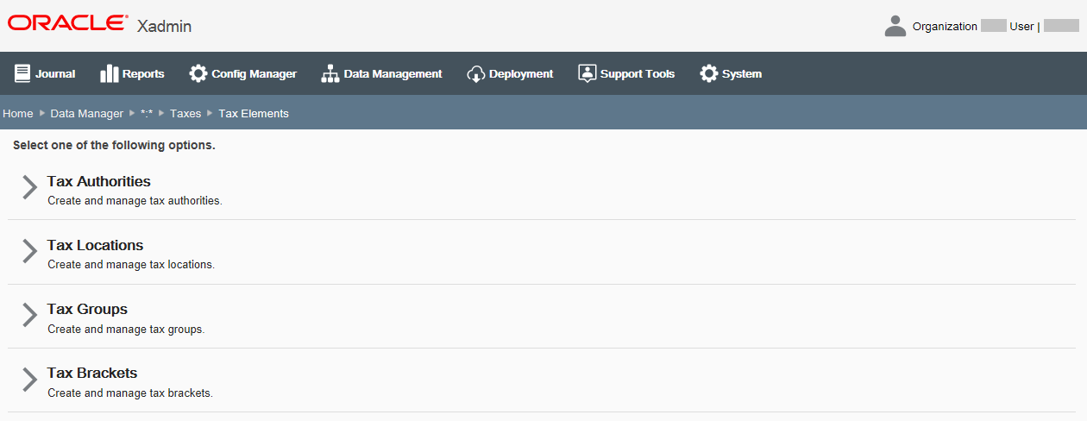Click the user profile silhouette icon

tap(895, 26)
